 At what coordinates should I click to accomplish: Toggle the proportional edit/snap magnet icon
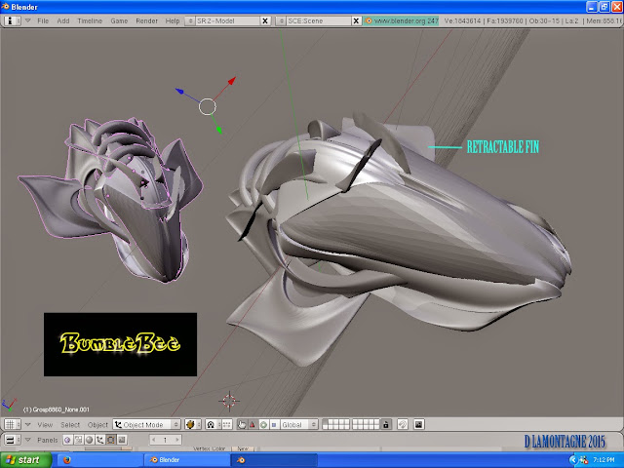pos(403,425)
